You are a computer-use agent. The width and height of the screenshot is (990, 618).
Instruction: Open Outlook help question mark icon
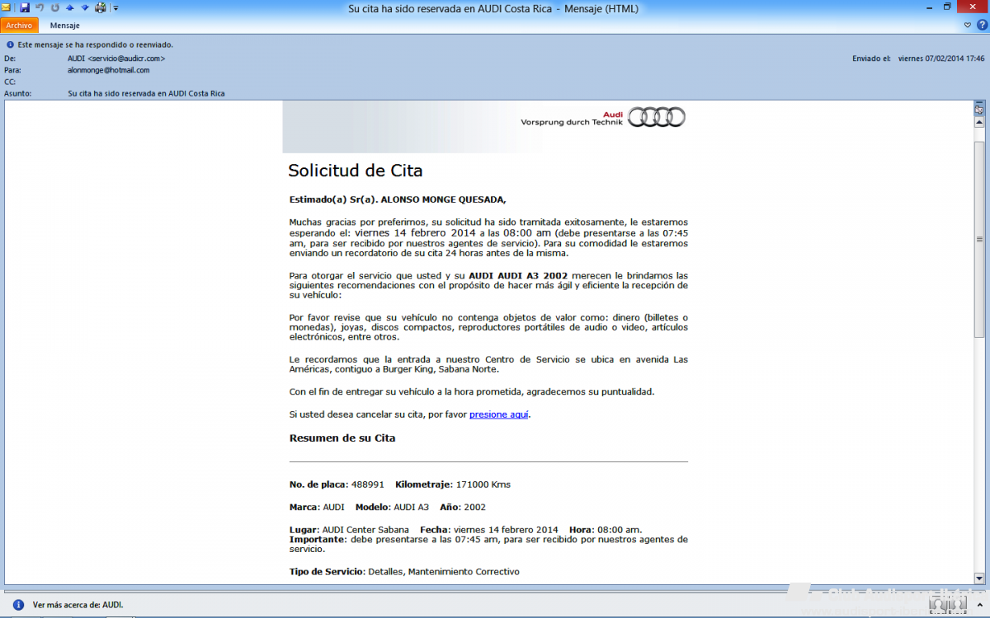click(980, 26)
